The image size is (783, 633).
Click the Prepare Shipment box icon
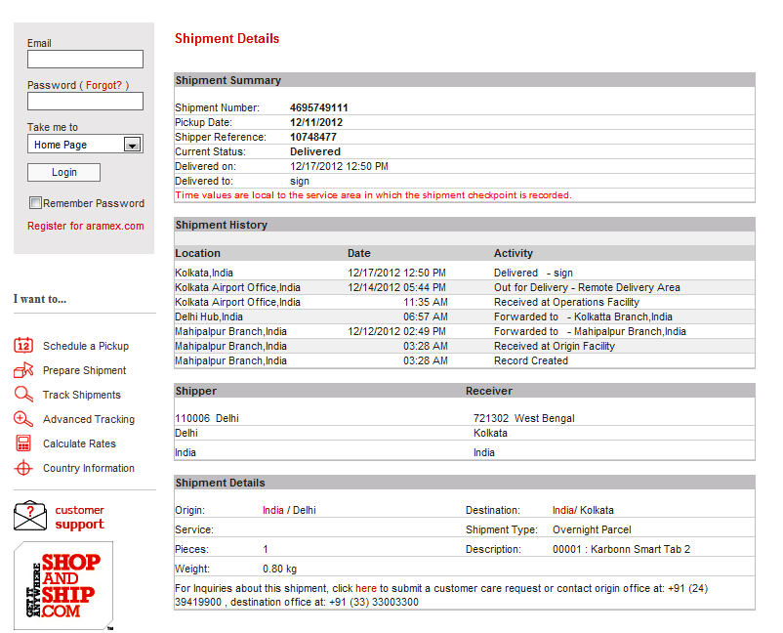point(24,370)
